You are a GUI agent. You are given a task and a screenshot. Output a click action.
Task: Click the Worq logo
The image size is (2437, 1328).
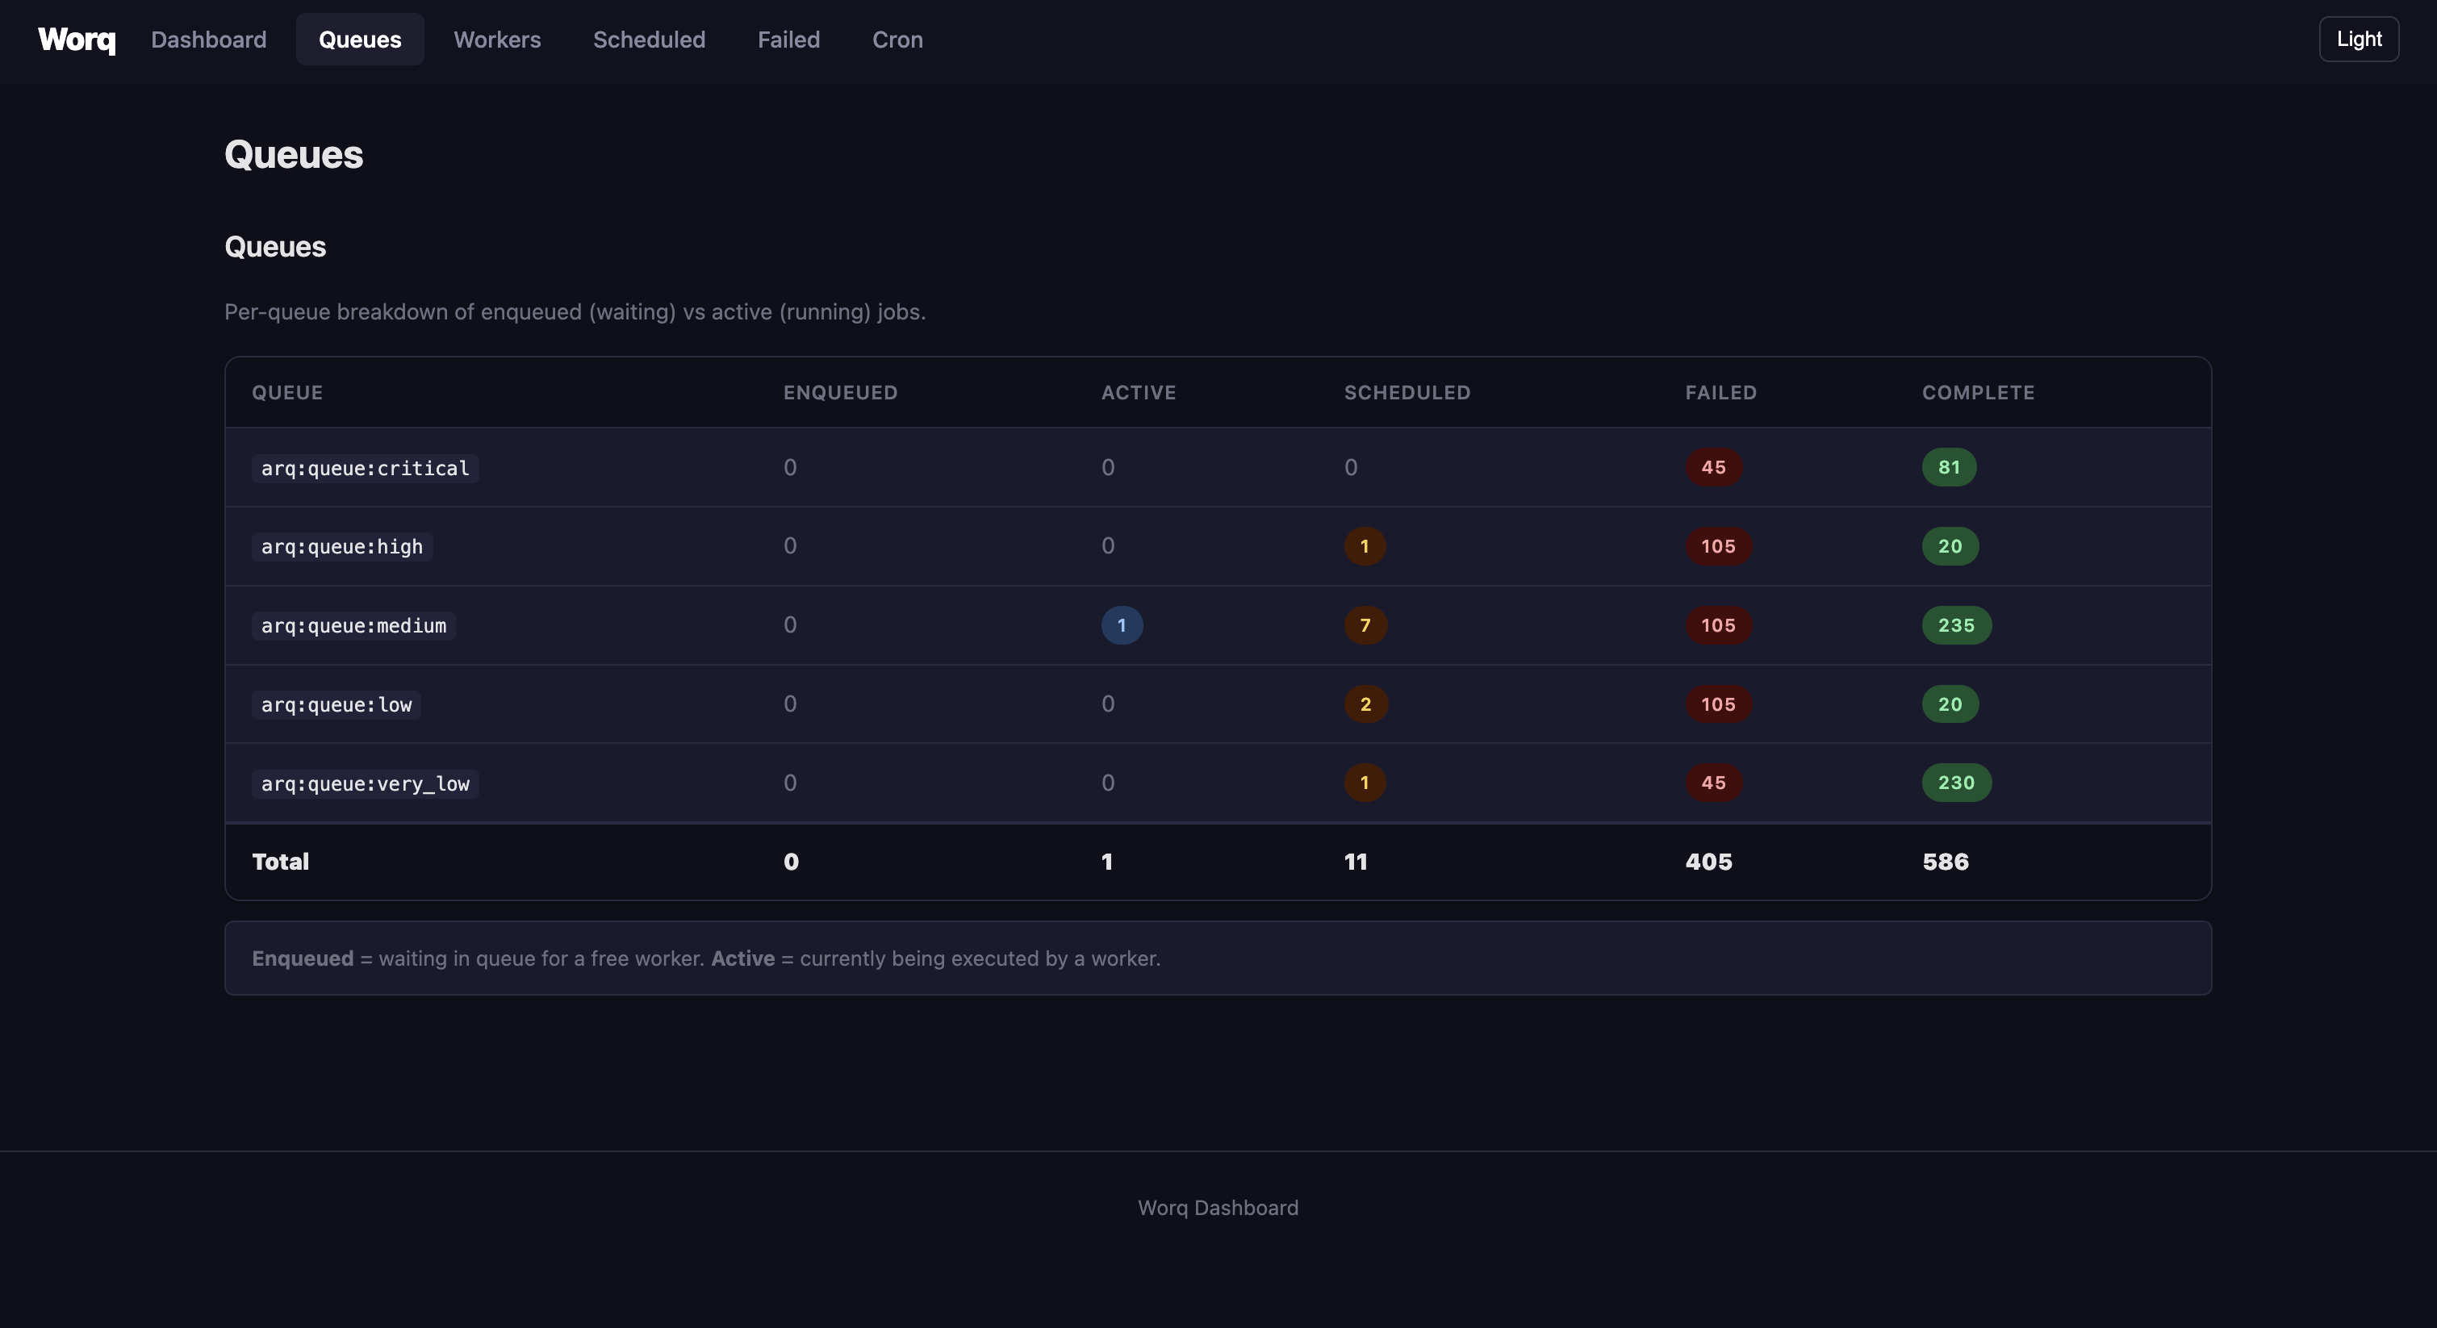[77, 40]
